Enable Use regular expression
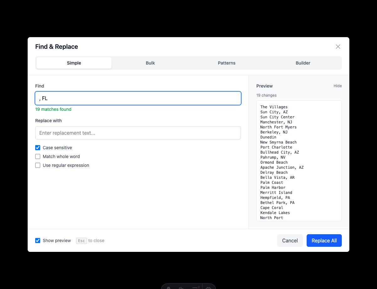The image size is (377, 289). point(38,165)
